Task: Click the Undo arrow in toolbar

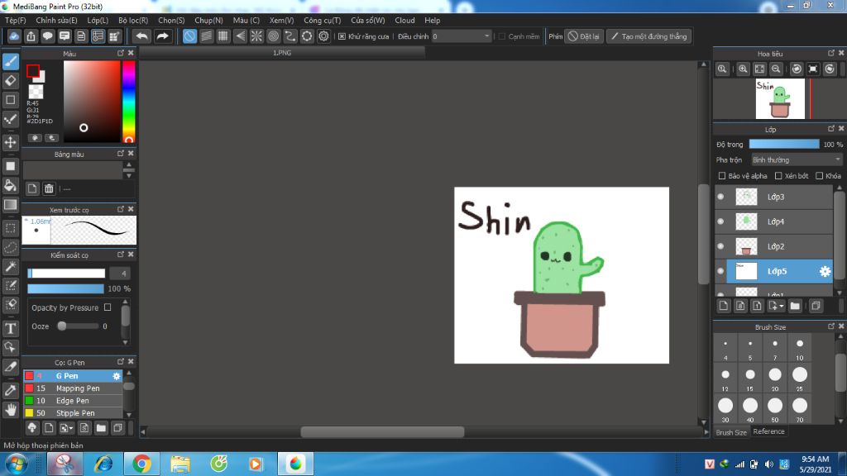Action: (x=141, y=36)
